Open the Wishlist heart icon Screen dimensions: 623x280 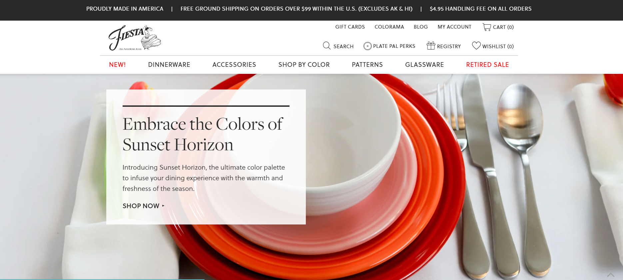pos(476,46)
